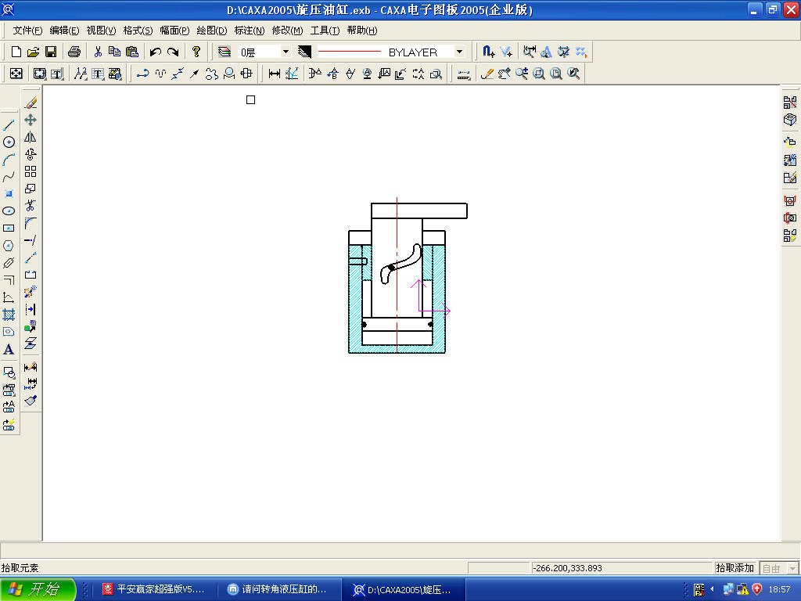Select the Trim scissors tool
The width and height of the screenshot is (801, 601).
[31, 206]
